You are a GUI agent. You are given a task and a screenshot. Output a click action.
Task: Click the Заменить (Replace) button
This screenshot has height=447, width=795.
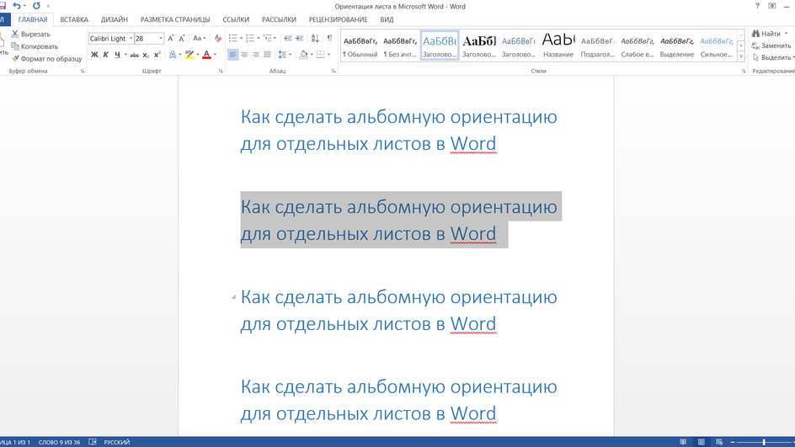771,45
